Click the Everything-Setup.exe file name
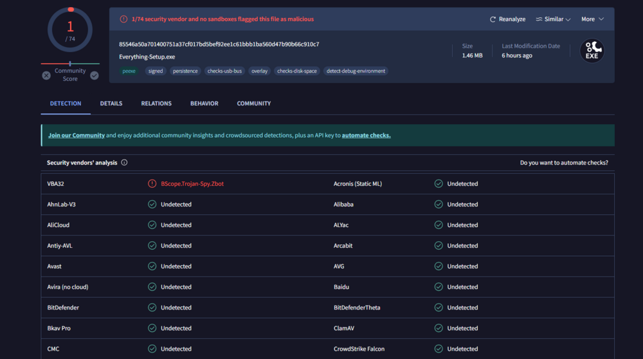 (147, 57)
